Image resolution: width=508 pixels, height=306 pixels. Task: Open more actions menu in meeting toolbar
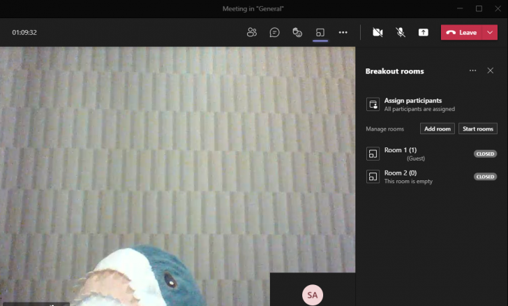[x=343, y=32]
